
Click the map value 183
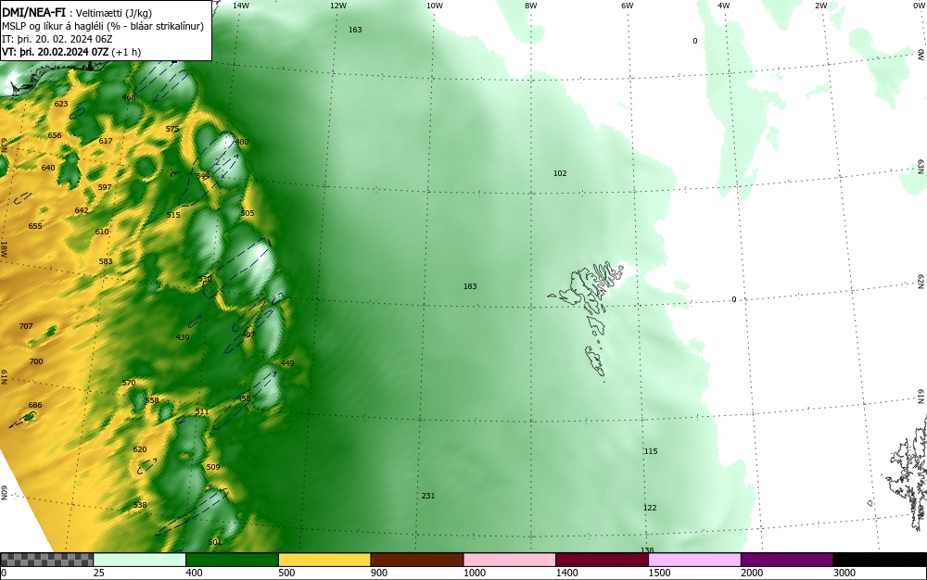tap(470, 286)
